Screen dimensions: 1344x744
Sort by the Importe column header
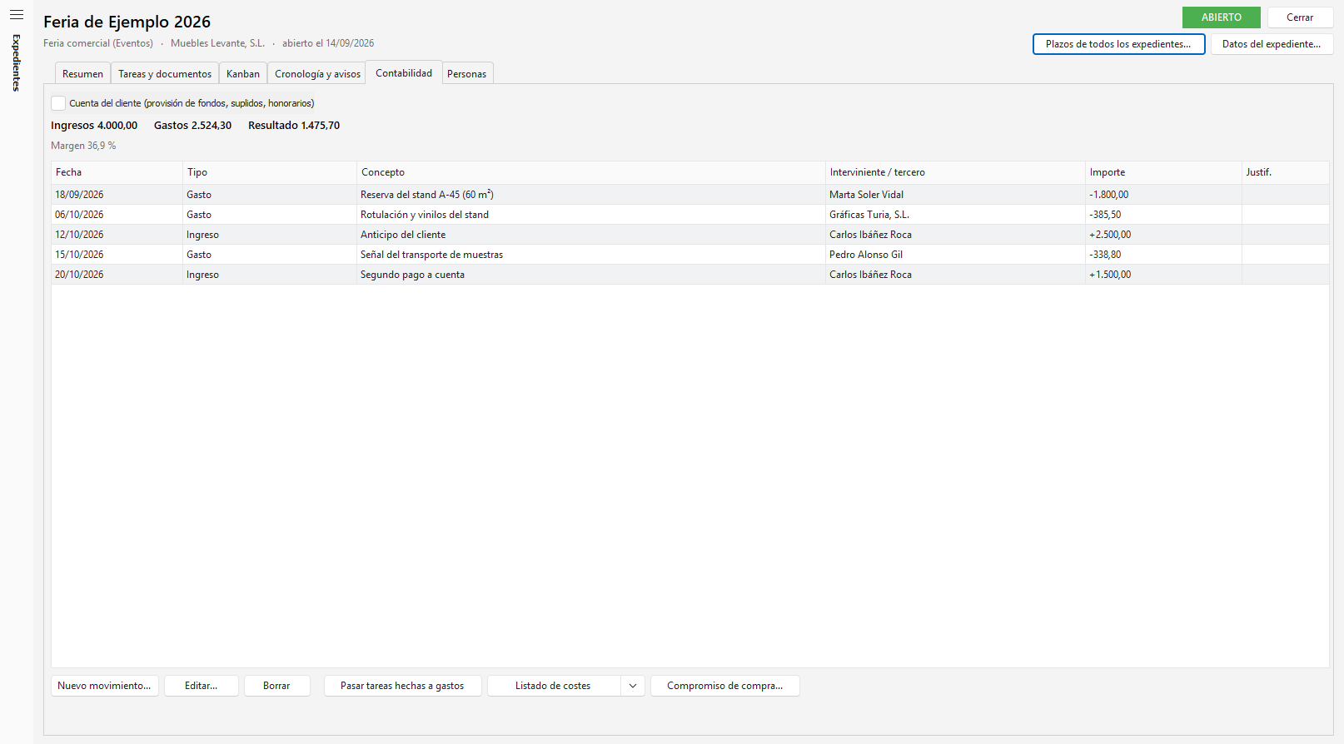(1163, 172)
